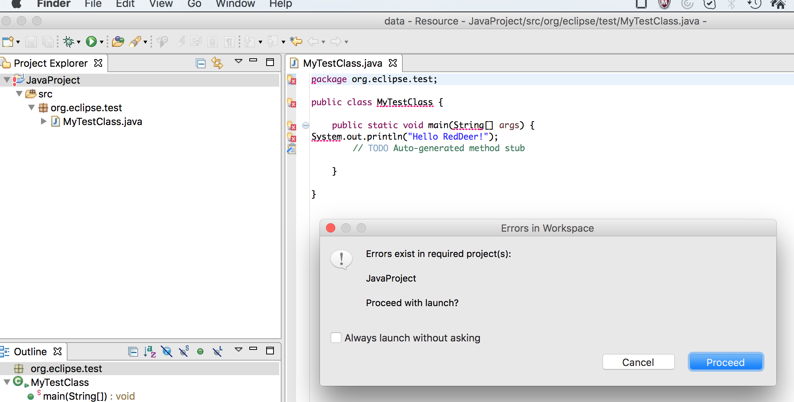Collapse MyTestClass node in Outline
Viewport: 794px width, 402px height.
tap(7, 382)
